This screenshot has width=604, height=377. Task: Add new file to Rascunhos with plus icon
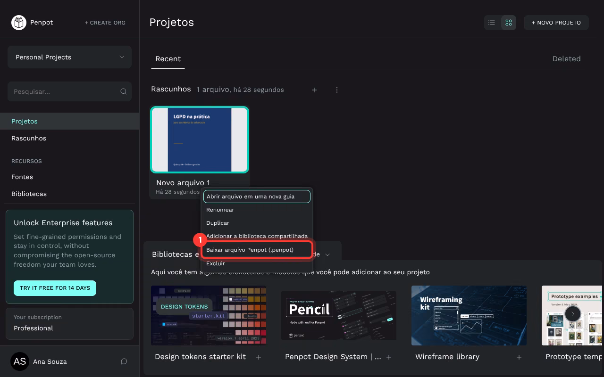(314, 90)
